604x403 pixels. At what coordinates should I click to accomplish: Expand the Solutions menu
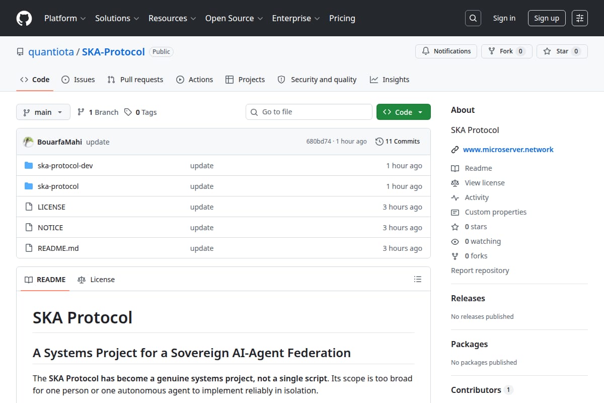tap(117, 18)
